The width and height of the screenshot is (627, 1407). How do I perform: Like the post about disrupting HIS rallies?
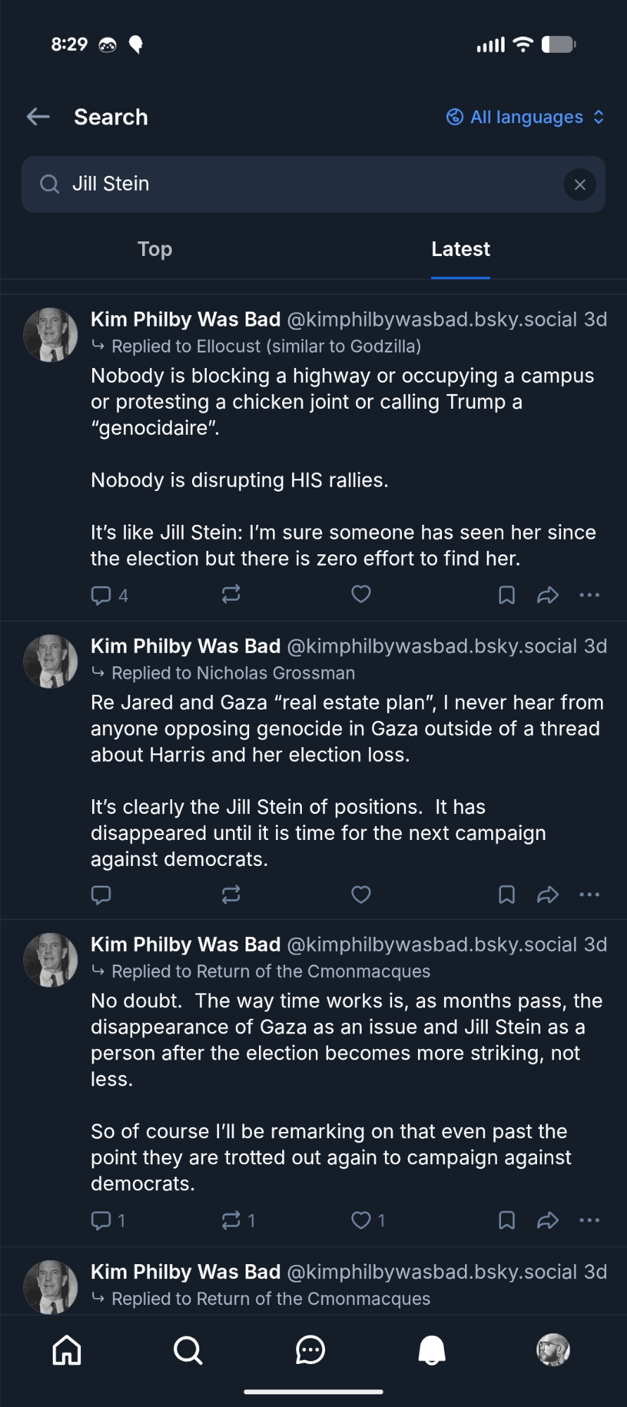click(x=361, y=594)
